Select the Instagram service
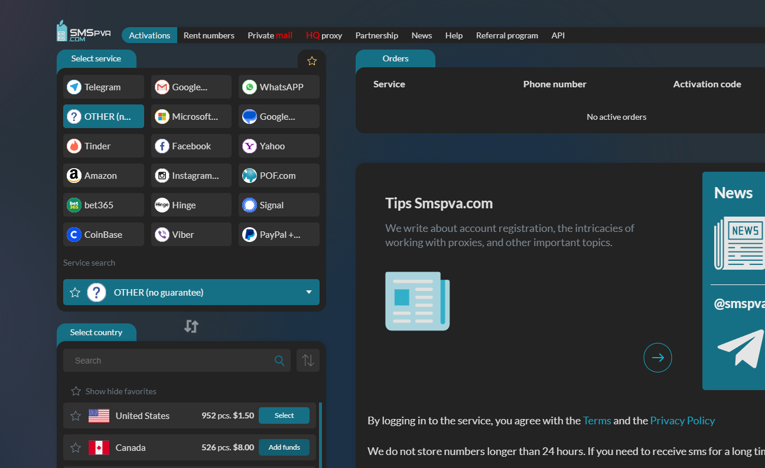Screen dimensions: 765x468 [x=191, y=175]
